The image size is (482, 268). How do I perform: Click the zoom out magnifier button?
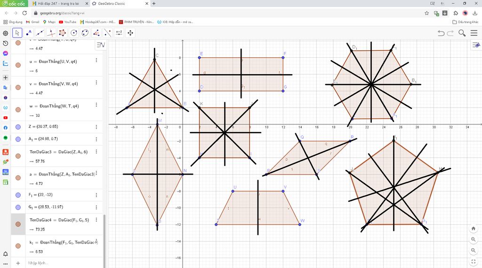pos(474,251)
